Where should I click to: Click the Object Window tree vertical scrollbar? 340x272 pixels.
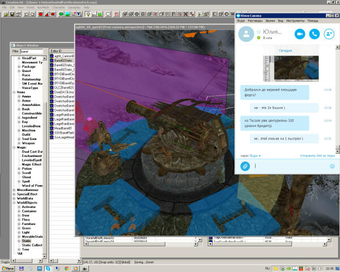point(45,158)
